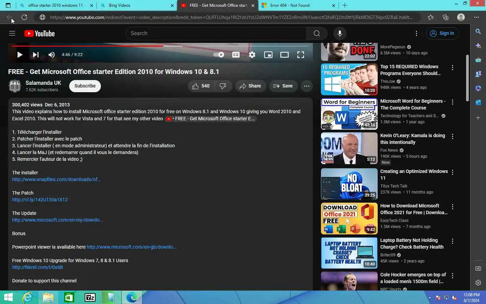Toggle closed captions in player
The height and width of the screenshot is (304, 486).
tap(236, 55)
